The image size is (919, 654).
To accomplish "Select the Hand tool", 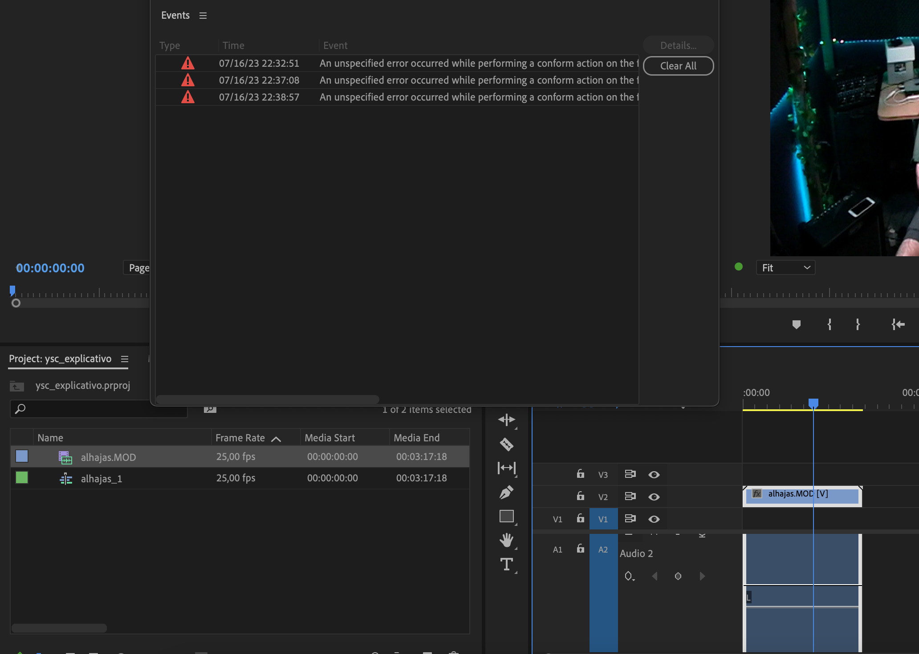I will (507, 540).
